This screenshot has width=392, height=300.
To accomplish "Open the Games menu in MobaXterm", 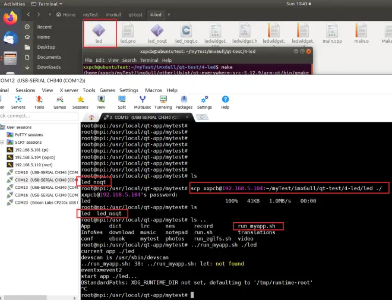I will (108, 90).
